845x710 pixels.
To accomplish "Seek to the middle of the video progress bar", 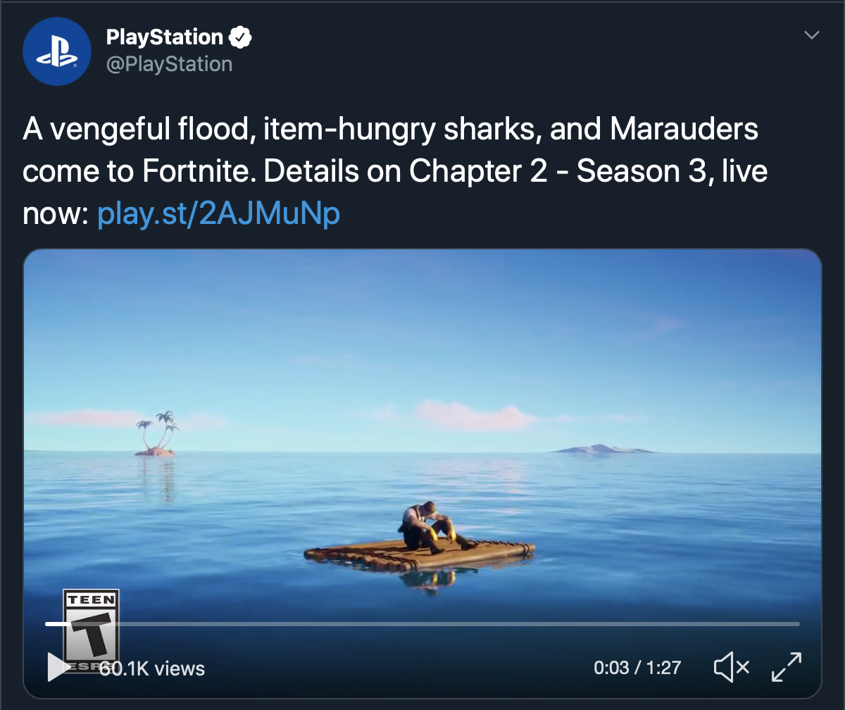I will (423, 624).
